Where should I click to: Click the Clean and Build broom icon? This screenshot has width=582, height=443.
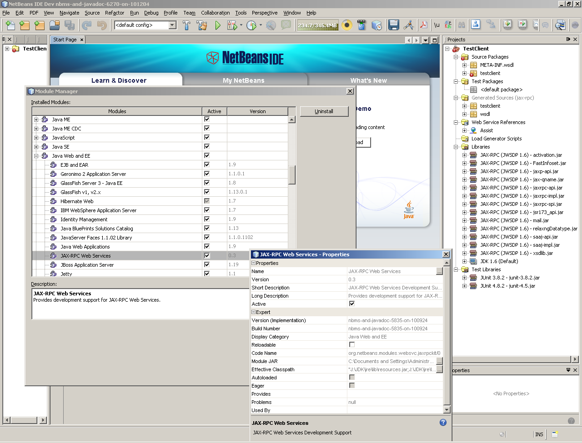202,25
